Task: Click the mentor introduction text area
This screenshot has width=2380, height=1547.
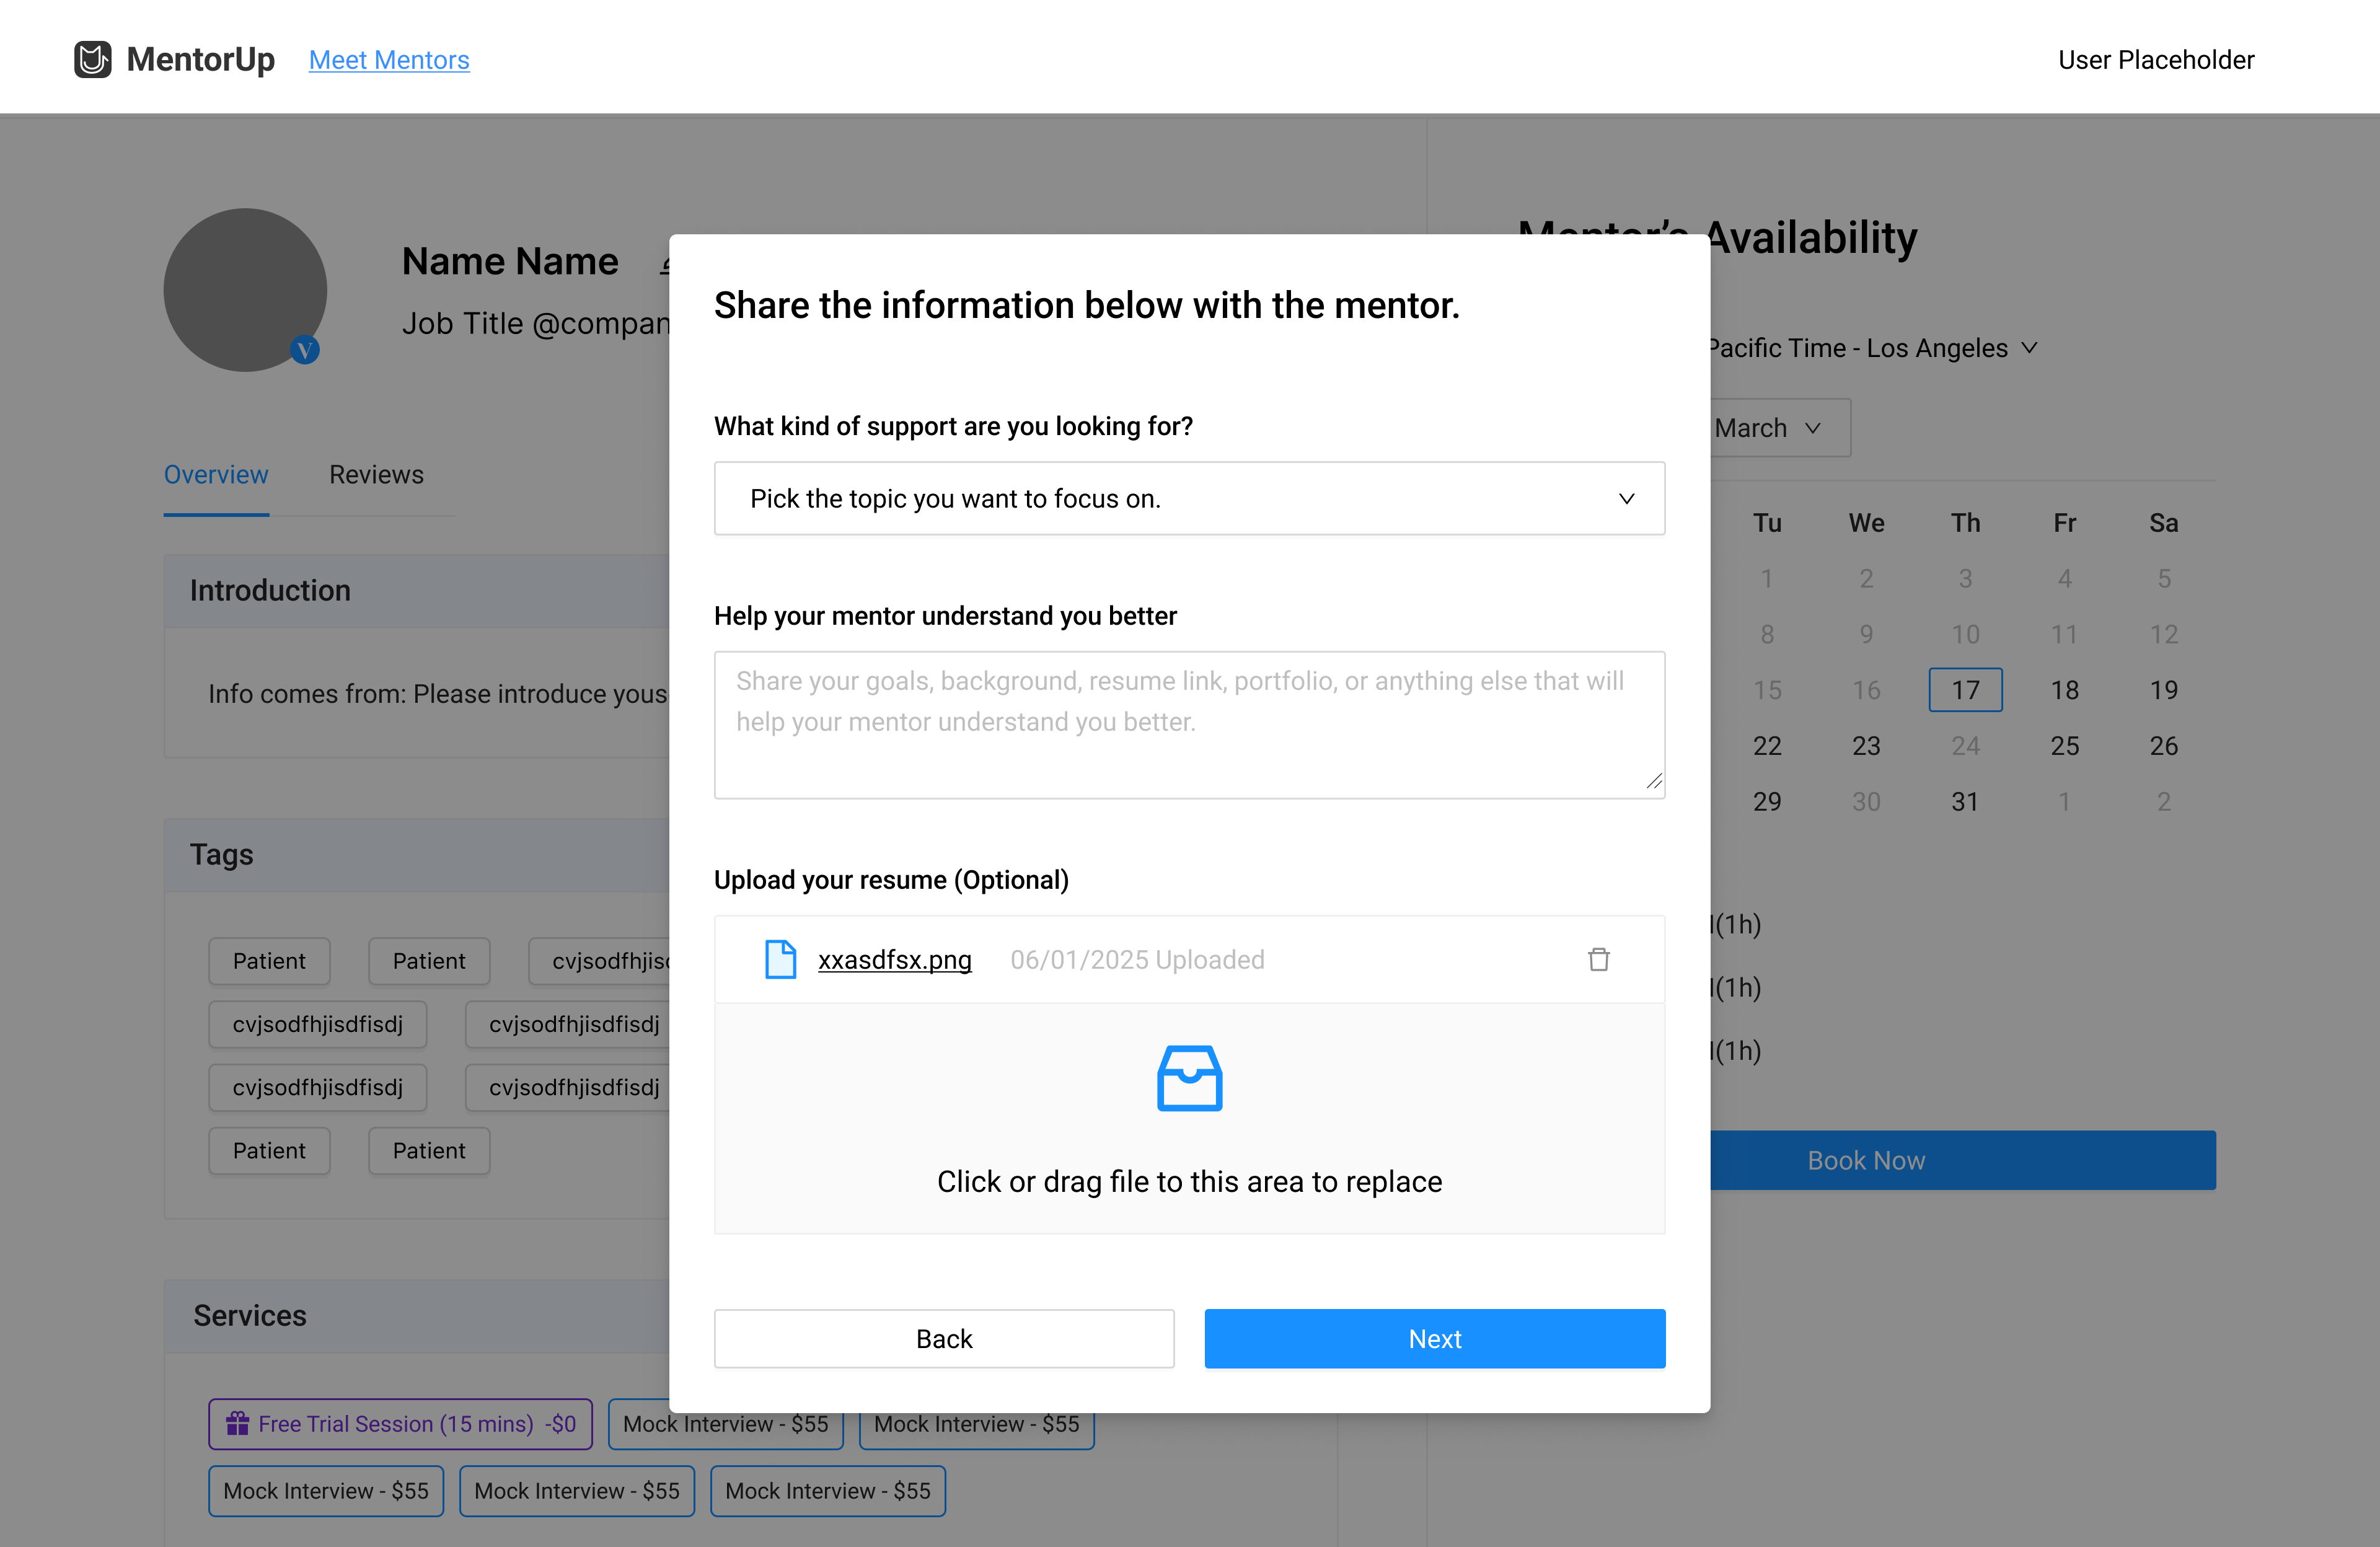Action: (1189, 724)
